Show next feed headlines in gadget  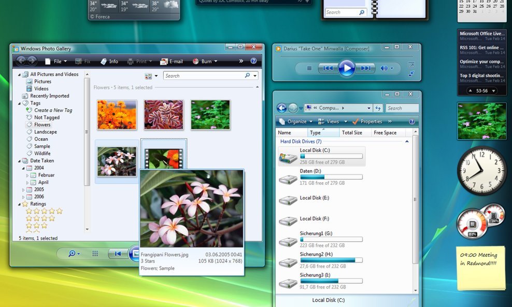coord(493,91)
